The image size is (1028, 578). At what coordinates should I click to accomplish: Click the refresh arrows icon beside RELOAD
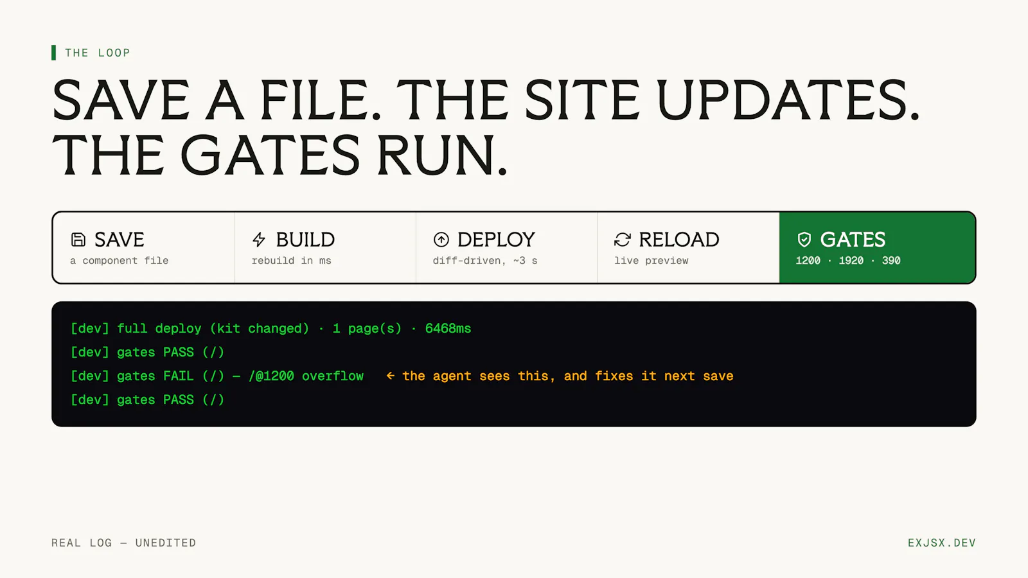[x=623, y=240]
